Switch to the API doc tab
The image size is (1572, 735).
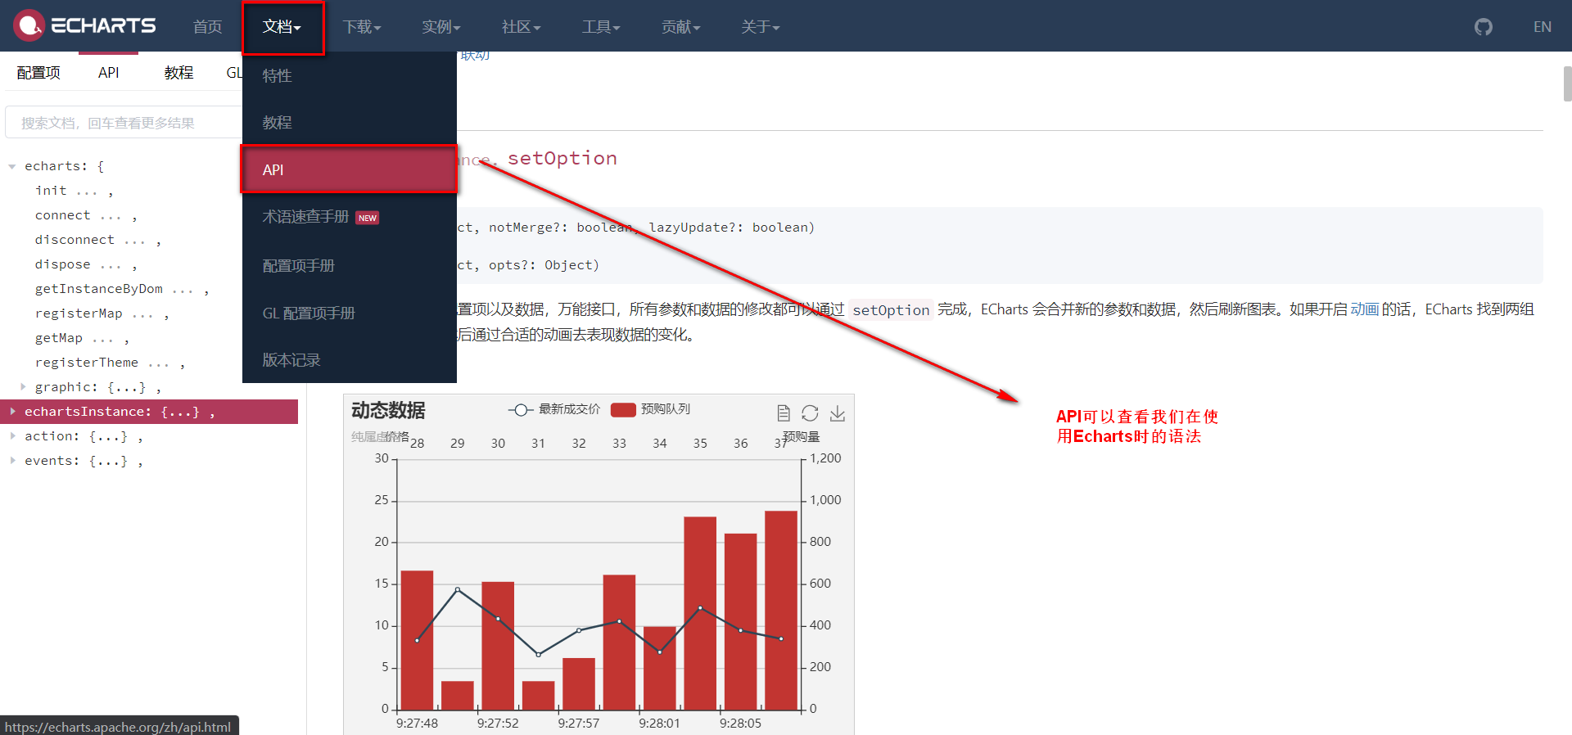pyautogui.click(x=108, y=73)
